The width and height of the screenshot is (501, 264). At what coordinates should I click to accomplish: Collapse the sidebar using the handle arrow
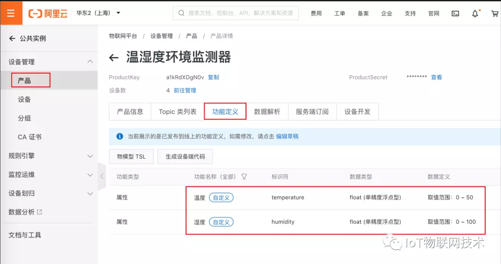(x=102, y=176)
